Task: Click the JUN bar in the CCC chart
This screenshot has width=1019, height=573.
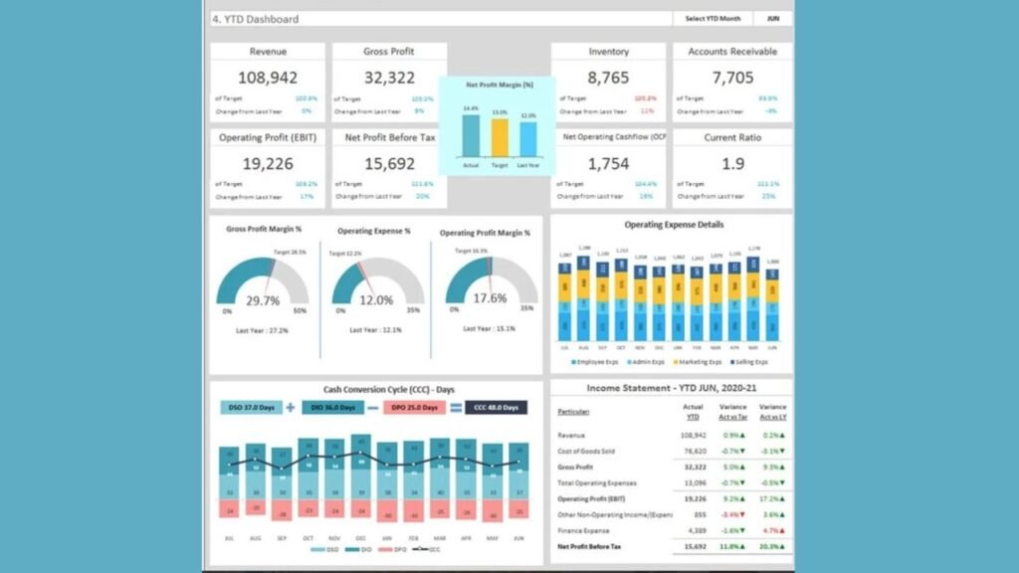Action: 518,480
